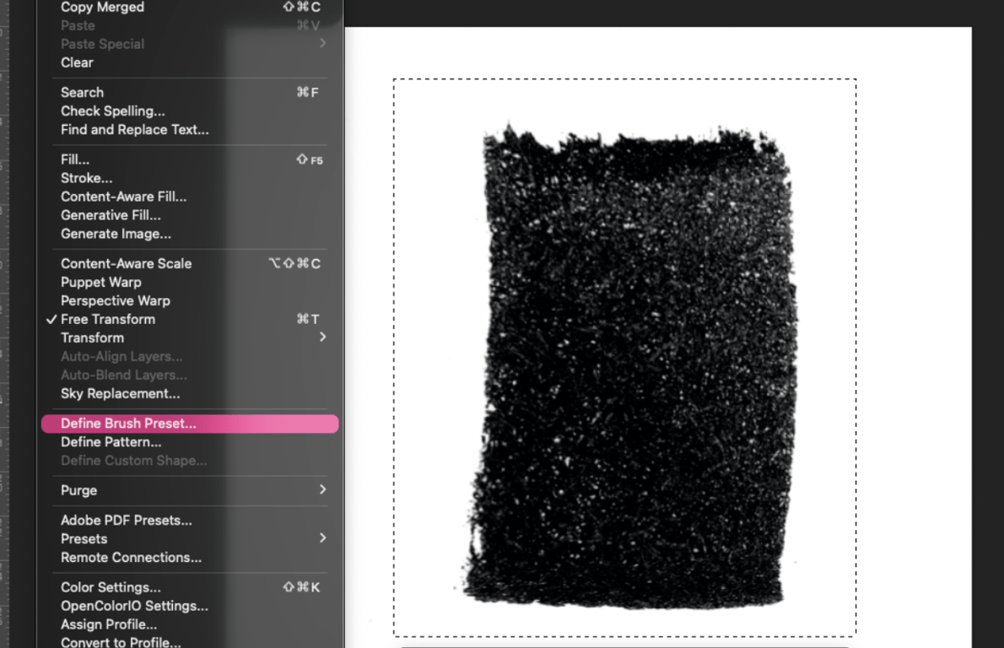Expand the Presets submenu
Viewport: 1004px width, 648px height.
(190, 538)
